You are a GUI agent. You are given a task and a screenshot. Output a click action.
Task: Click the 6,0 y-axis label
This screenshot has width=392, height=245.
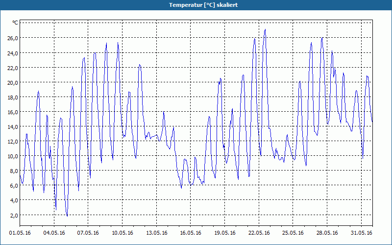[x=14, y=186]
